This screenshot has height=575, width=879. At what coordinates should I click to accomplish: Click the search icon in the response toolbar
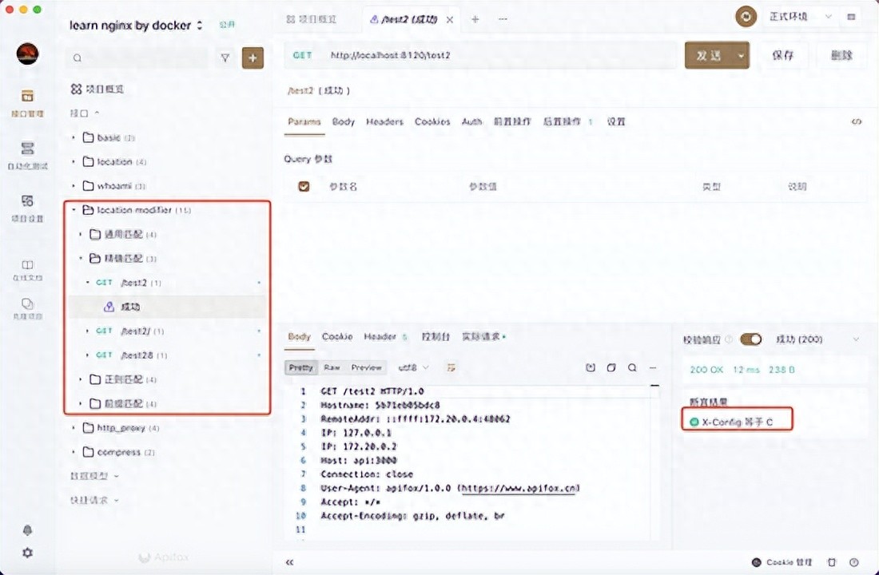[632, 367]
